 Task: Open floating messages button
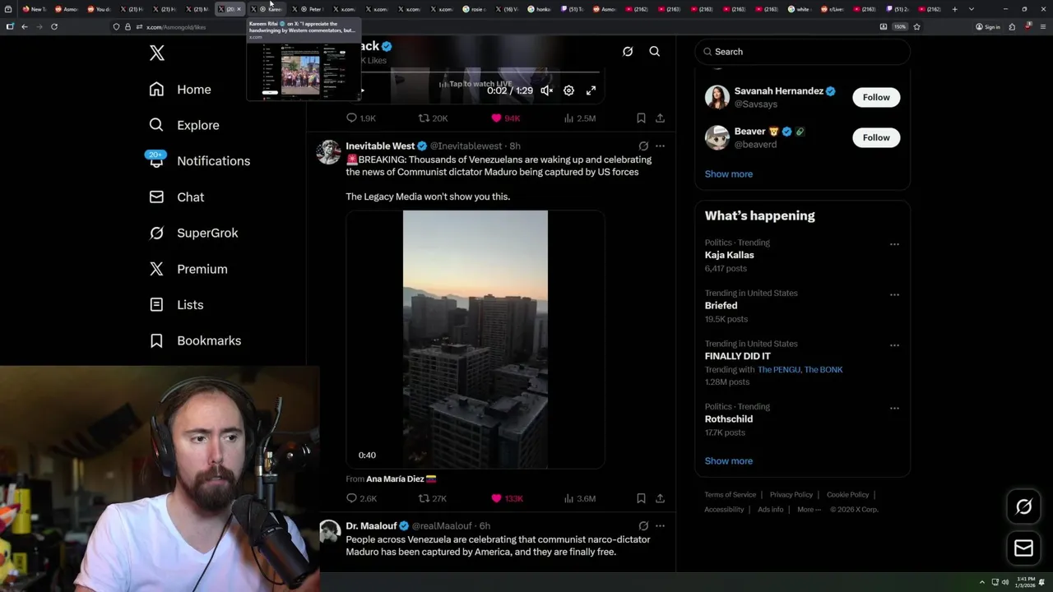coord(1023,548)
